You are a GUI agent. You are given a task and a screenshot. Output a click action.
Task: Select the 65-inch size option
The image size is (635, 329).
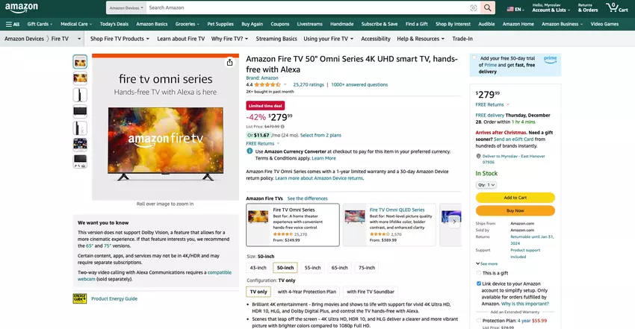(x=339, y=267)
